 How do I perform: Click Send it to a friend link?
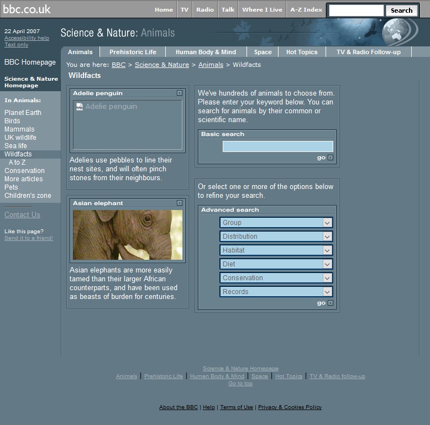pyautogui.click(x=29, y=238)
